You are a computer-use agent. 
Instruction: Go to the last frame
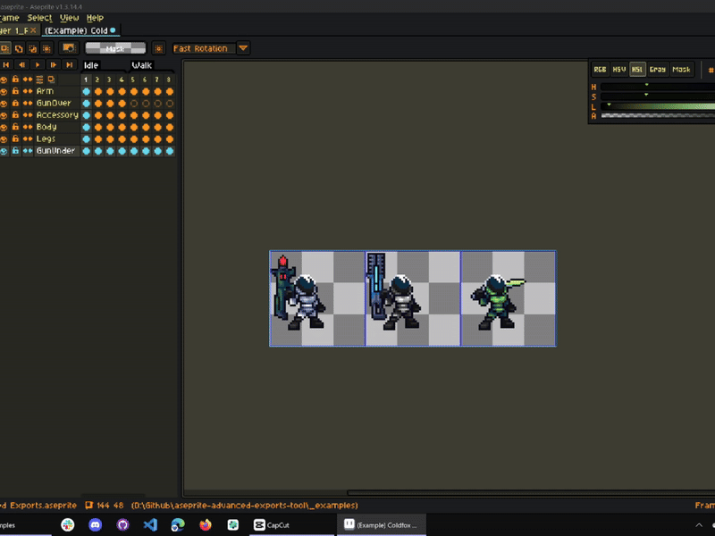click(x=69, y=65)
